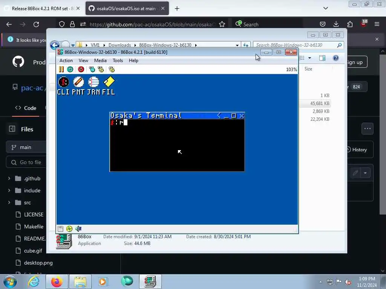Click the Go to file search field
Viewport: 386px width, 289px height.
pyautogui.click(x=26, y=162)
